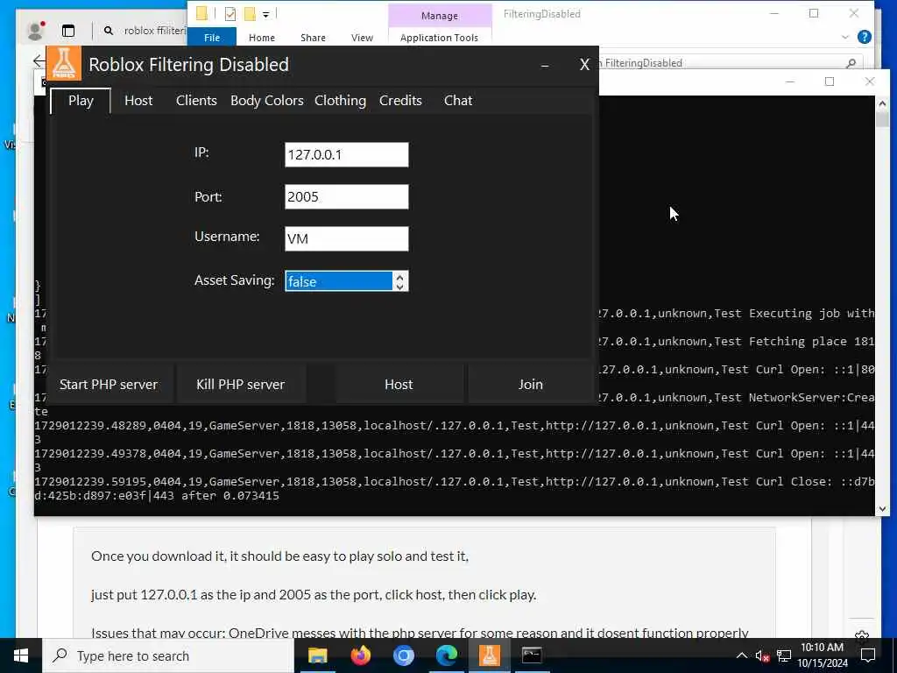Click the browser address bar search icon
Viewport: 897px width, 673px height.
click(108, 31)
